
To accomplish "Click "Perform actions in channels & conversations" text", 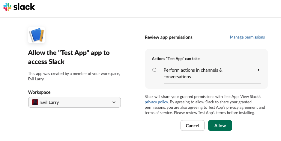I will point(193,73).
